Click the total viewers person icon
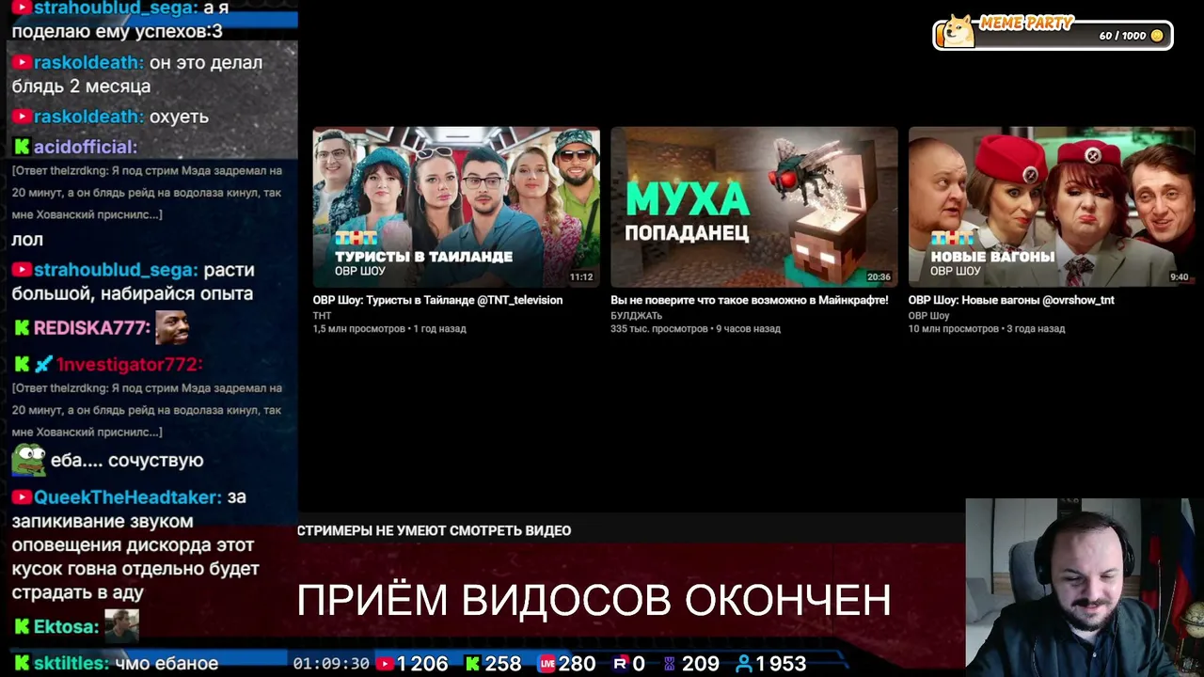The height and width of the screenshot is (677, 1204). 743,664
